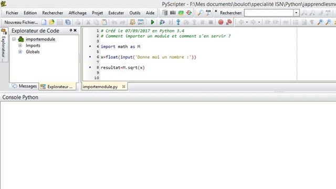336x189 pixels.
Task: Open the back navigation arrow dropdown
Action: pos(247,22)
